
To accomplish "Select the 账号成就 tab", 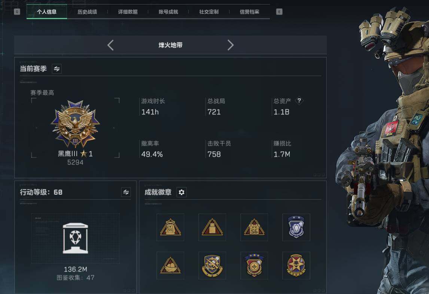I will point(168,12).
